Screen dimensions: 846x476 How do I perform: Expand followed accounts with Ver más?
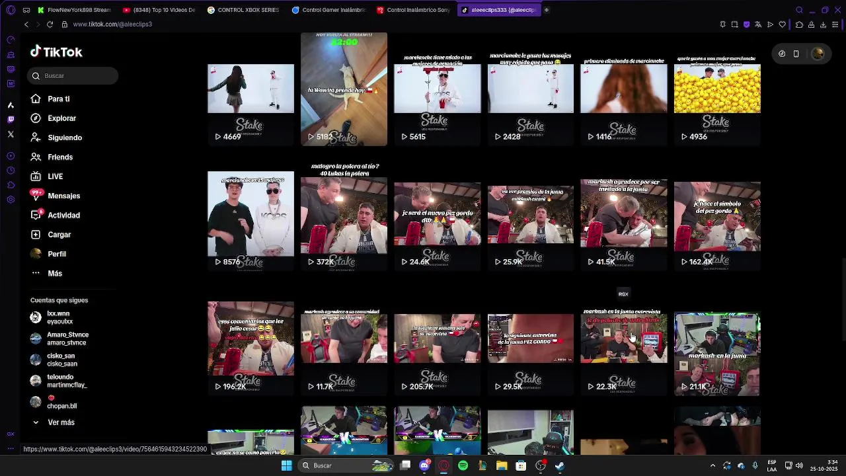click(53, 422)
